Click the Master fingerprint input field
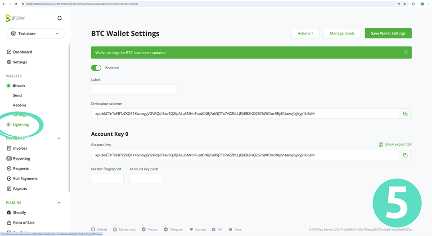The width and height of the screenshot is (432, 236). [x=107, y=179]
